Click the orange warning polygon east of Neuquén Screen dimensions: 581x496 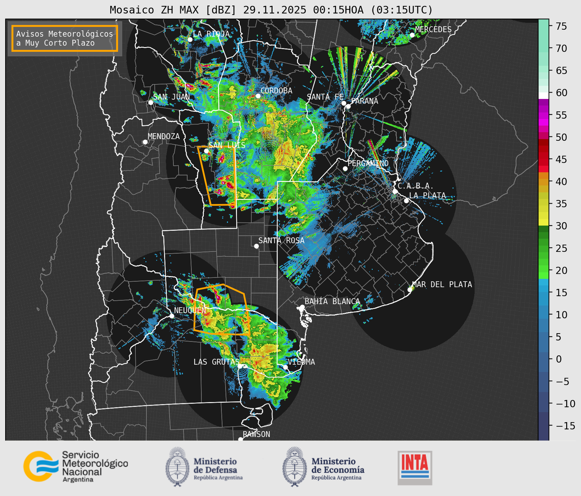point(222,309)
